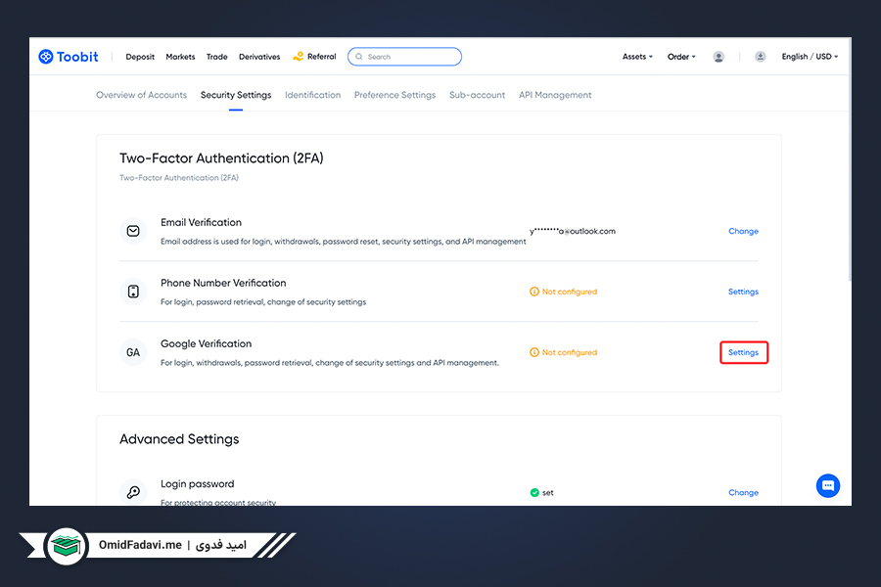
Task: Open the Referral menu item
Action: click(x=321, y=56)
